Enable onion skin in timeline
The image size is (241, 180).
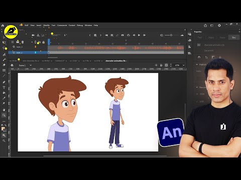coord(106,35)
